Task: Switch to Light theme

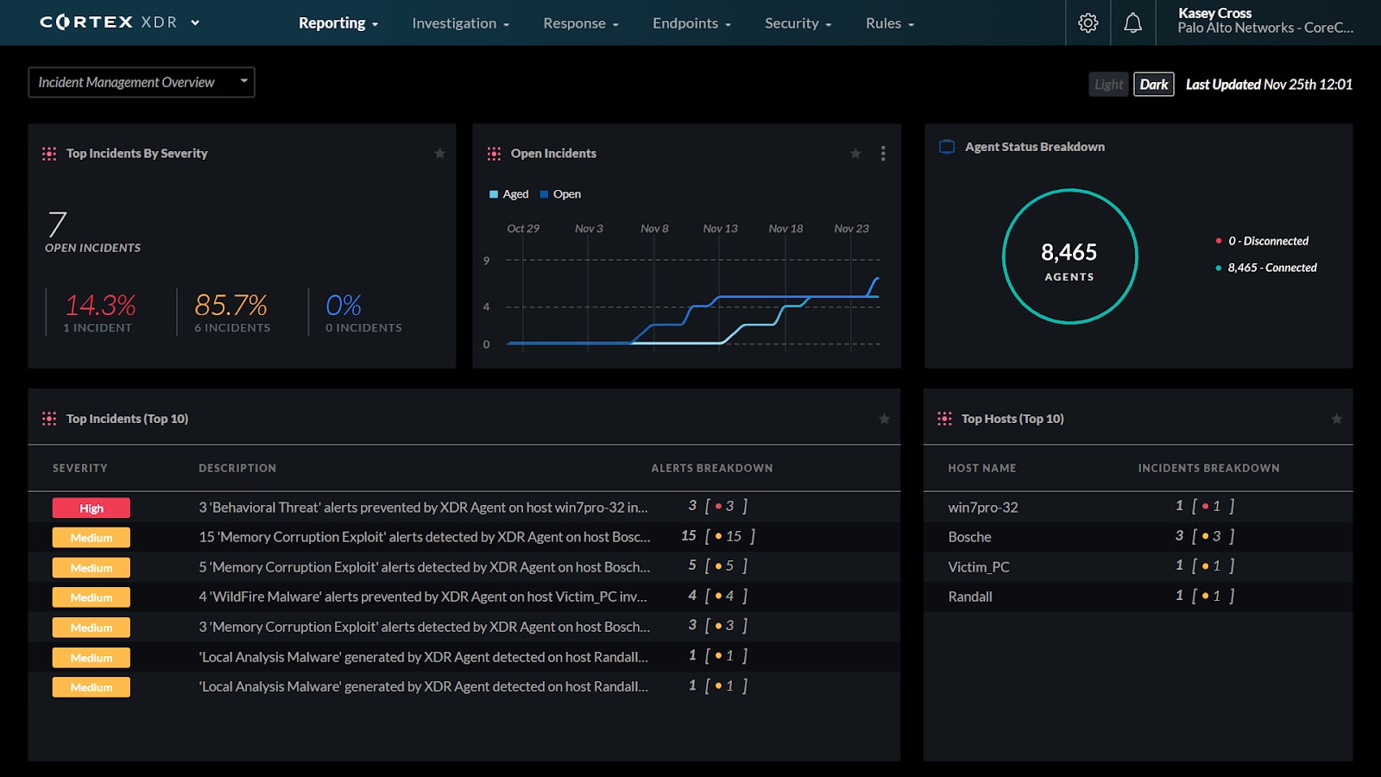Action: point(1108,85)
